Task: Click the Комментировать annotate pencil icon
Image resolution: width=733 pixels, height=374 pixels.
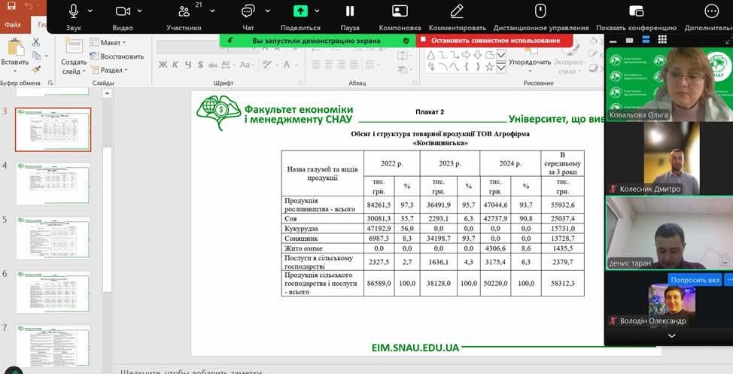Action: pos(457,11)
